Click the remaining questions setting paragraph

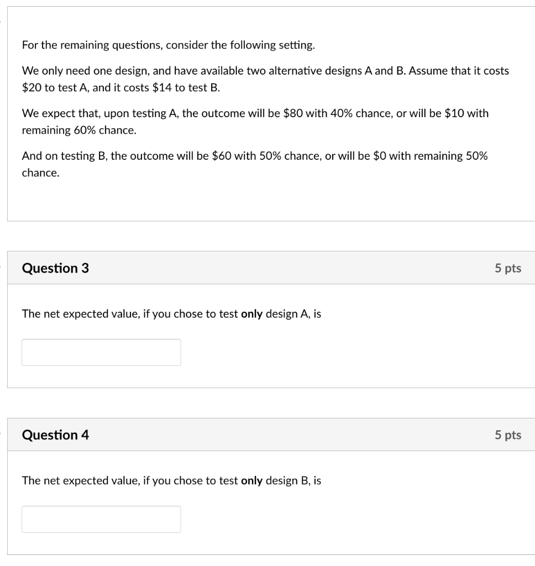click(169, 45)
